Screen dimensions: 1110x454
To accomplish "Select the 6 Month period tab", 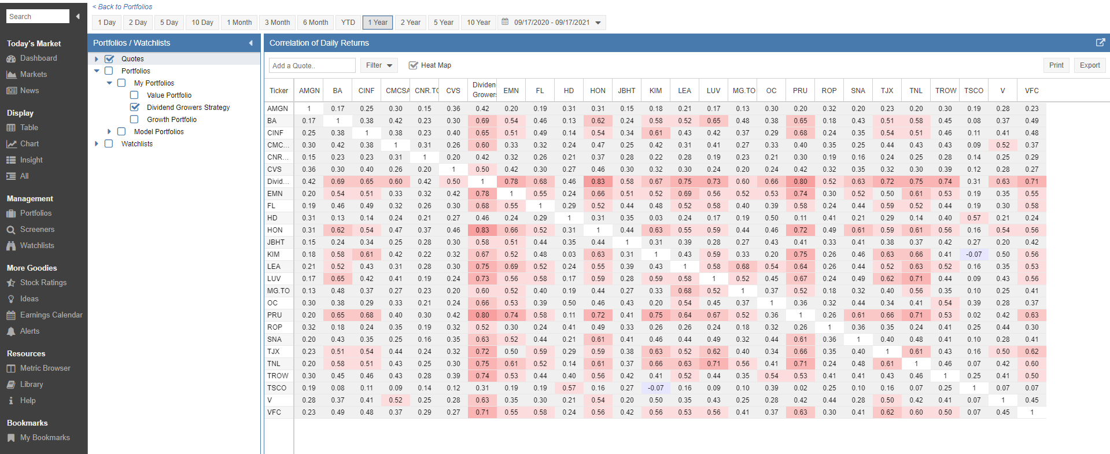I will (315, 23).
